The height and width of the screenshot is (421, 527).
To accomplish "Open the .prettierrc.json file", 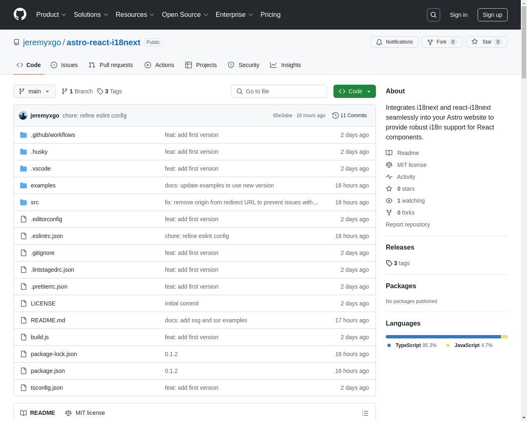I will pyautogui.click(x=49, y=287).
